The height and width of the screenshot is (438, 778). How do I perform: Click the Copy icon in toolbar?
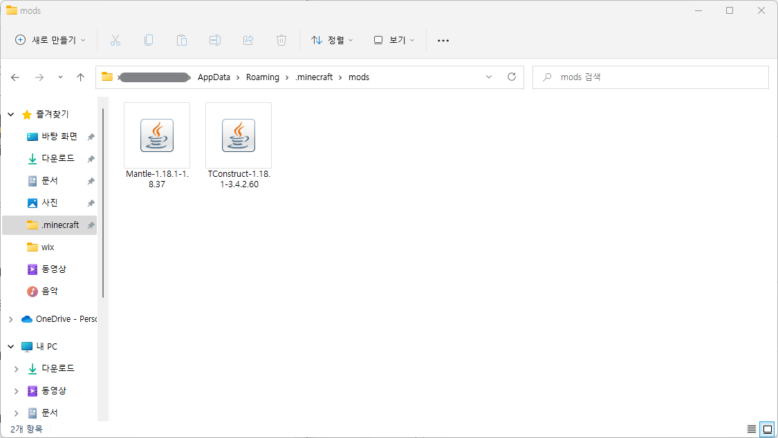click(149, 40)
